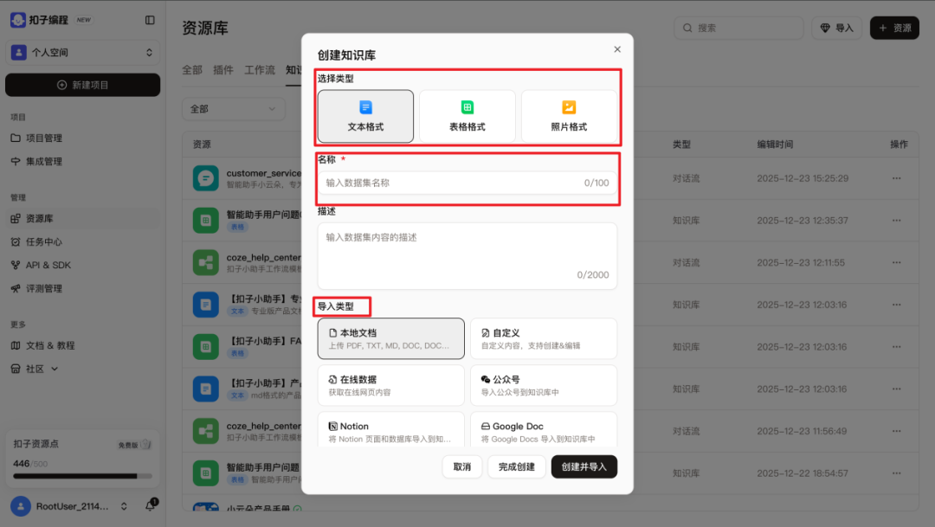Click the notification bell icon
The image size is (935, 527).
(151, 505)
